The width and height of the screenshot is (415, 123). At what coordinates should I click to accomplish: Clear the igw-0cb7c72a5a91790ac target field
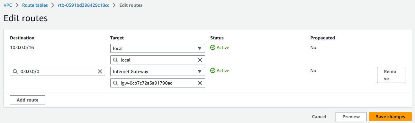coord(200,83)
